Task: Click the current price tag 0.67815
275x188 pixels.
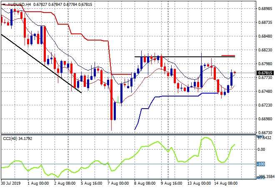Action: point(265,73)
